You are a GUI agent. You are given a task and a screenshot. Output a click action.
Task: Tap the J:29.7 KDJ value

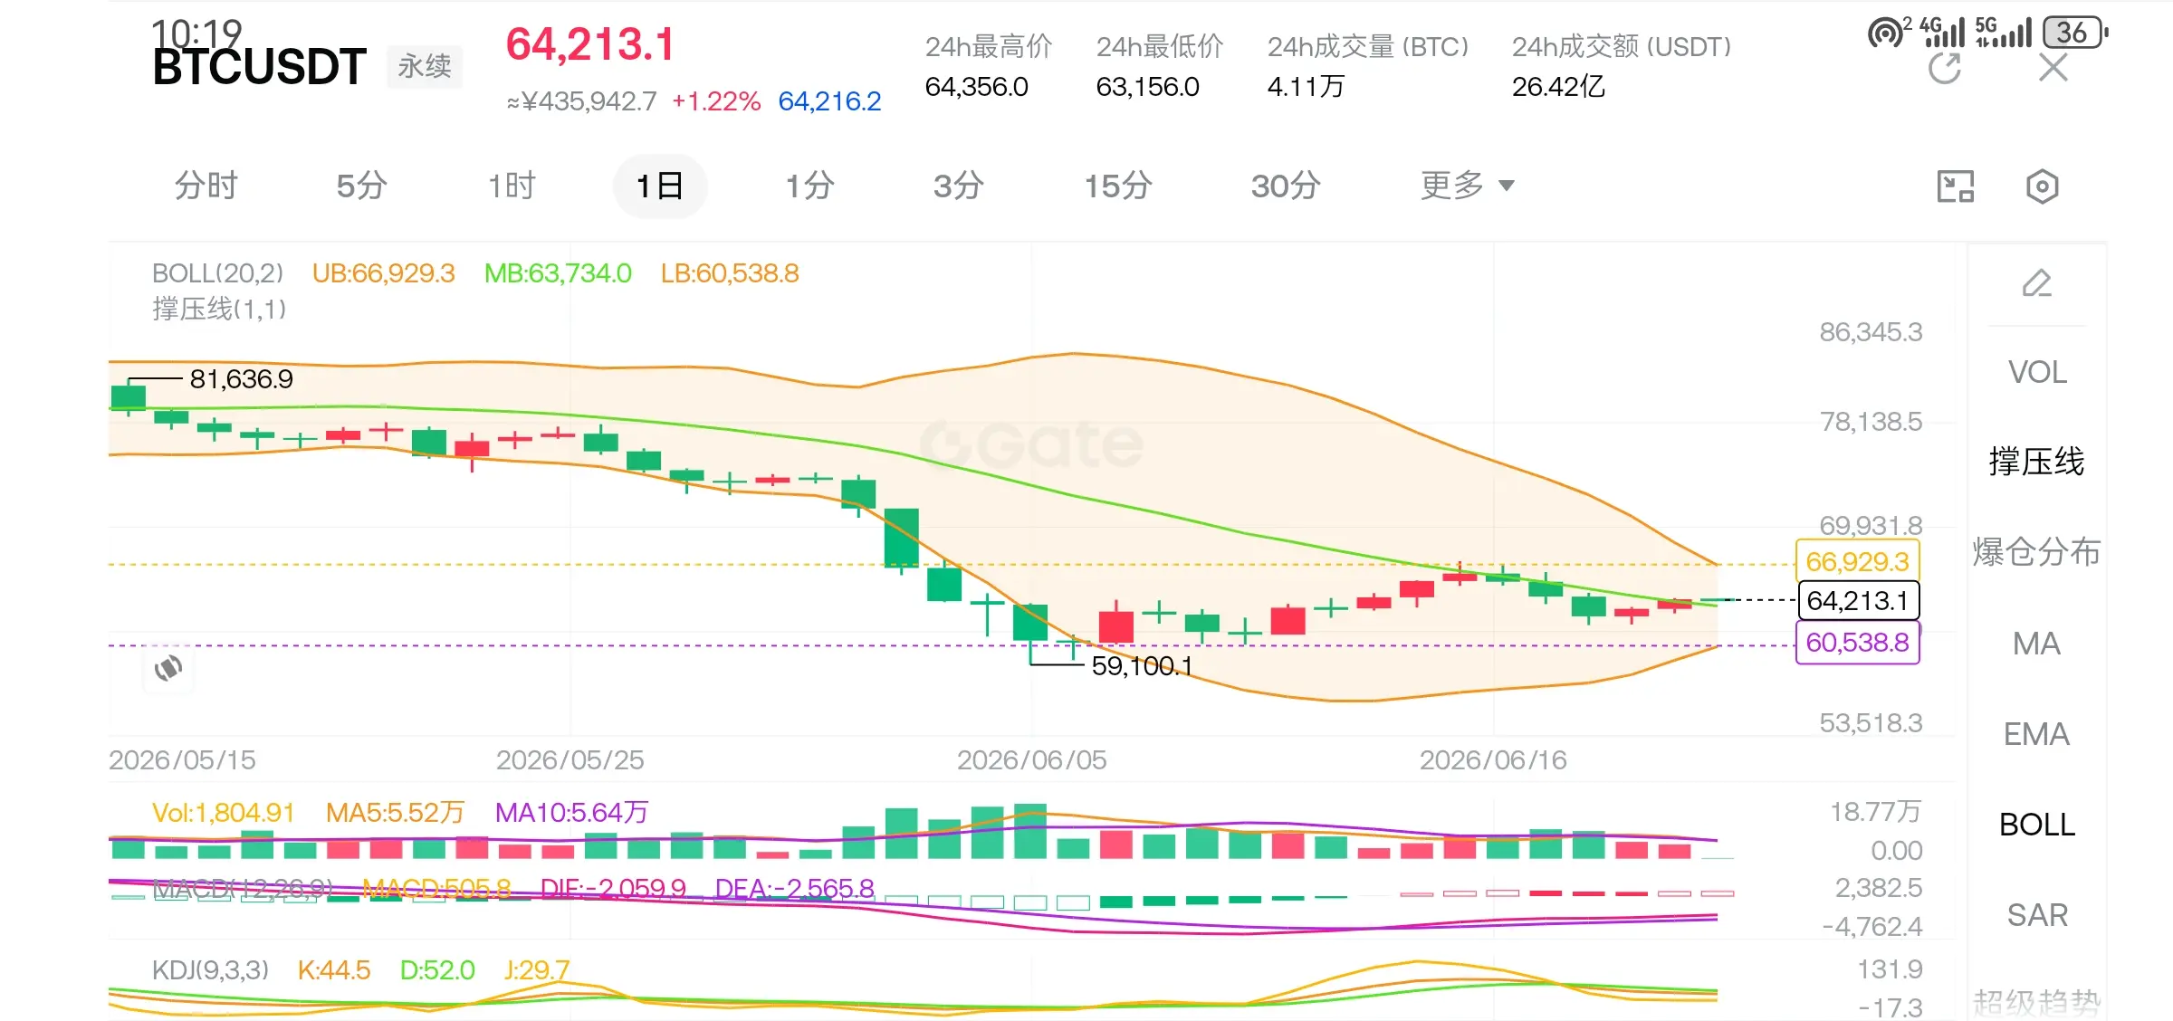point(537,970)
